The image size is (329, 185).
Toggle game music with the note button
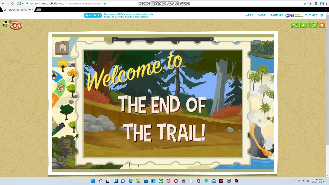click(x=313, y=25)
